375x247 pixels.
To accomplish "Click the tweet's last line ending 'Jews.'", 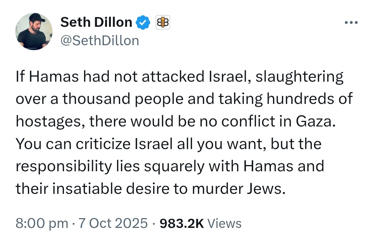I will point(151,189).
